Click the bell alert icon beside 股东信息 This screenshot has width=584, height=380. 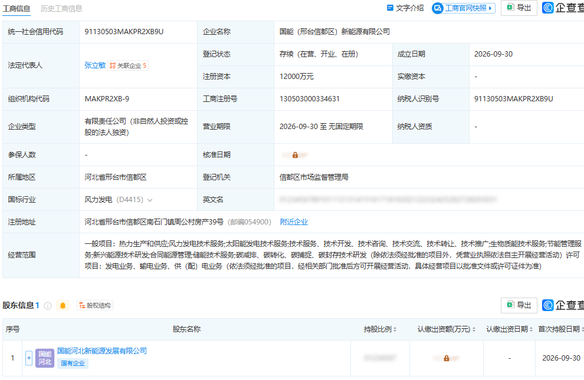point(63,306)
